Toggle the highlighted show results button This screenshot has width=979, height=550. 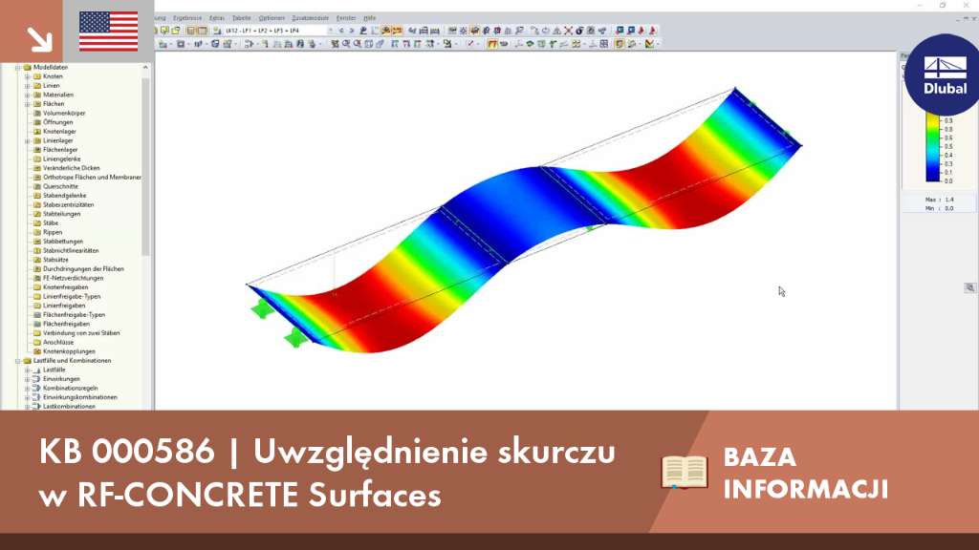(386, 30)
